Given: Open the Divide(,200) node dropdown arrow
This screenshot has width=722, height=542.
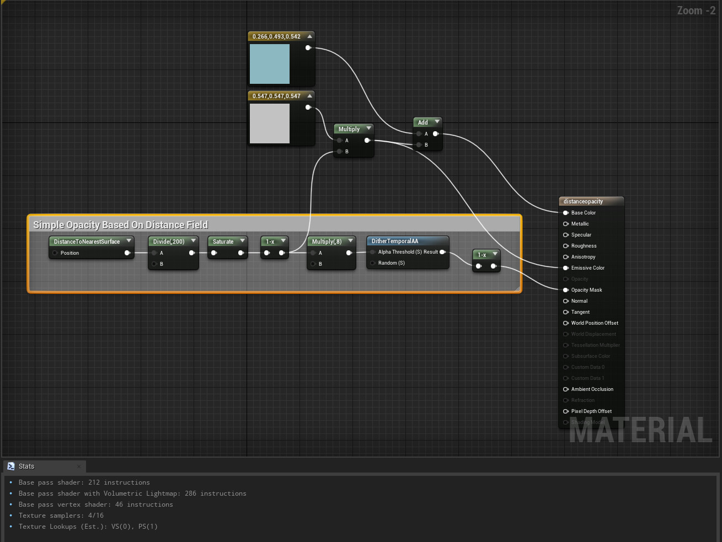Looking at the screenshot, I should pos(193,241).
